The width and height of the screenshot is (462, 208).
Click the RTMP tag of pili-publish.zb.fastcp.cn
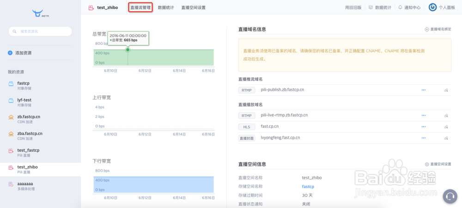(247, 90)
